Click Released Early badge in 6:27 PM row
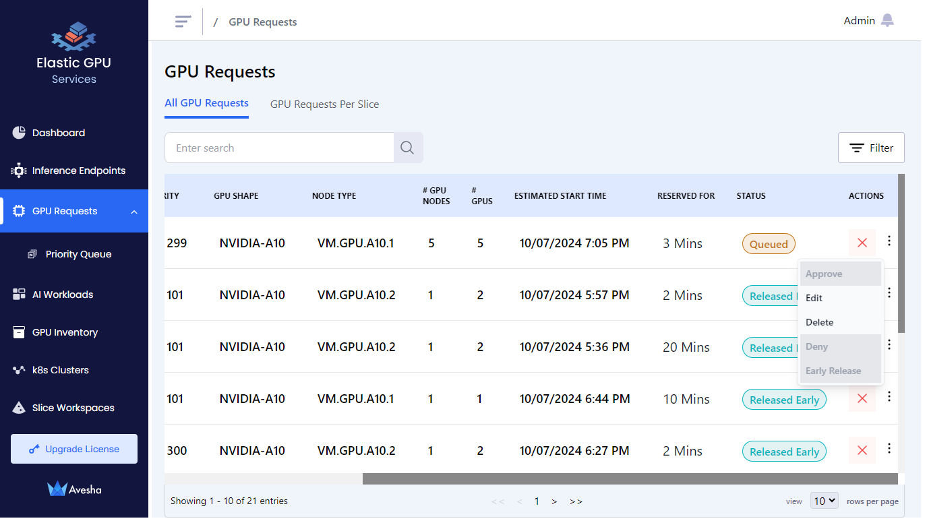The width and height of the screenshot is (927, 527). point(784,452)
